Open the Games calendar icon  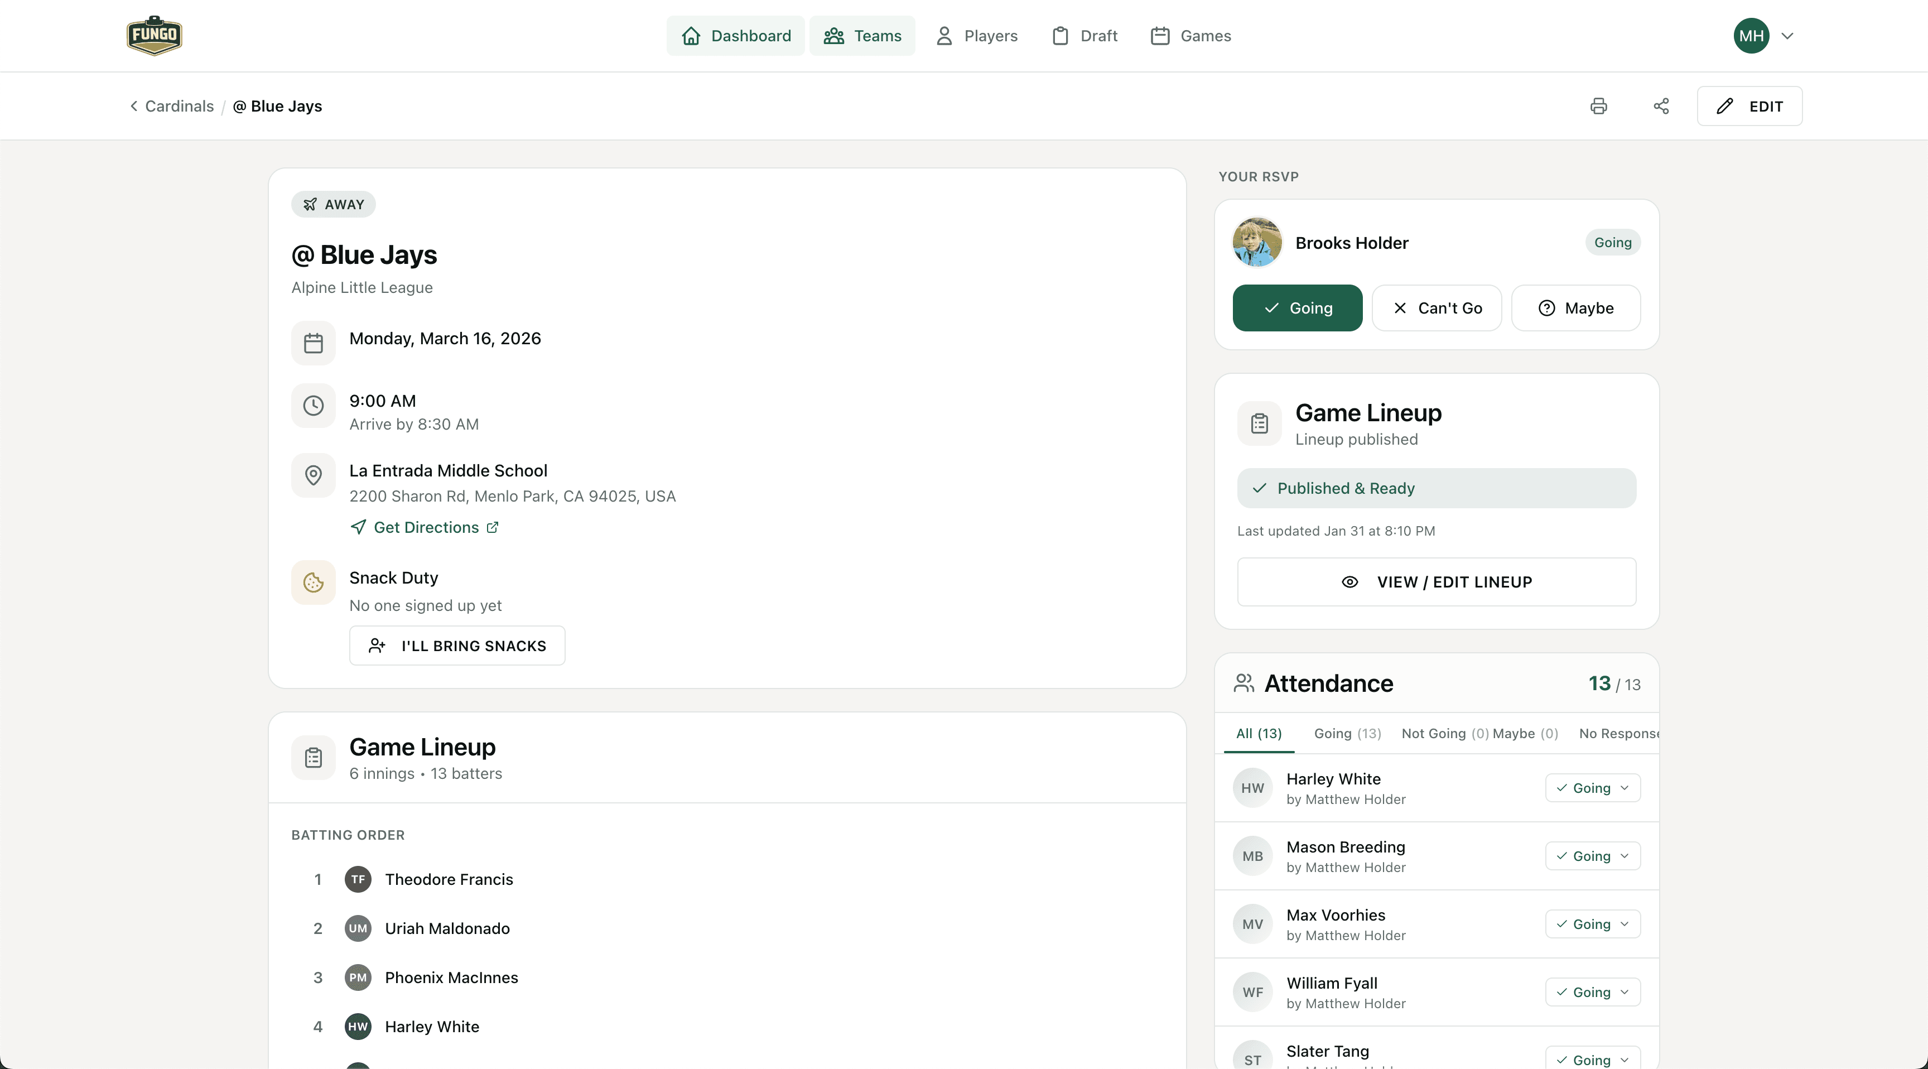coord(1160,35)
